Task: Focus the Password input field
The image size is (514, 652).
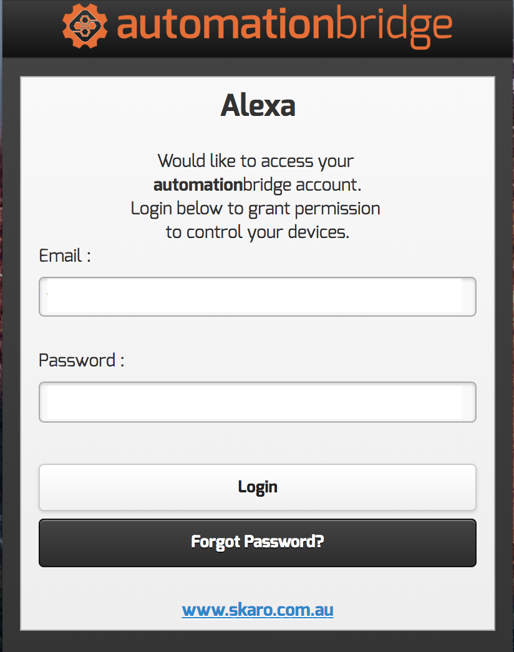Action: point(257,402)
